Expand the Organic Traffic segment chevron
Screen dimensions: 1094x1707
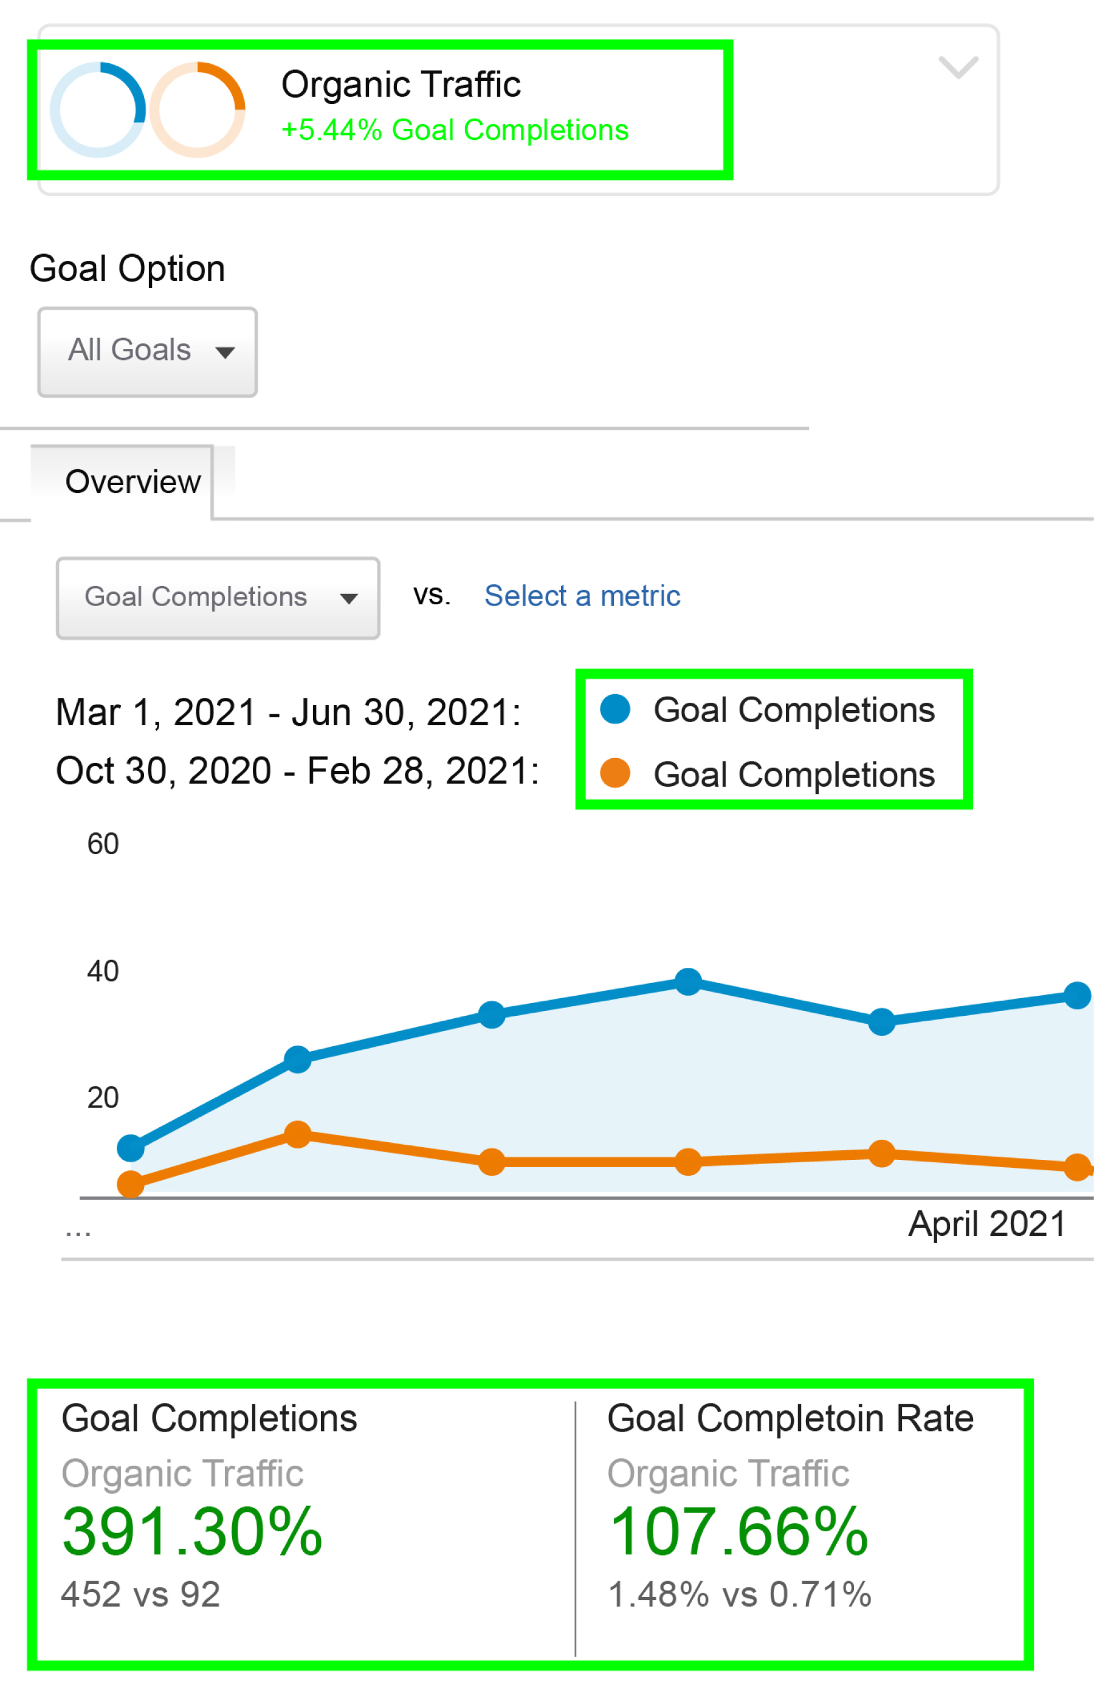coord(958,67)
